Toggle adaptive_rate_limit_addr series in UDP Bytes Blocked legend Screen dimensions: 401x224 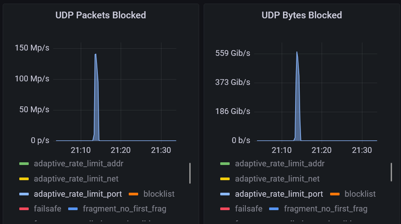point(279,164)
